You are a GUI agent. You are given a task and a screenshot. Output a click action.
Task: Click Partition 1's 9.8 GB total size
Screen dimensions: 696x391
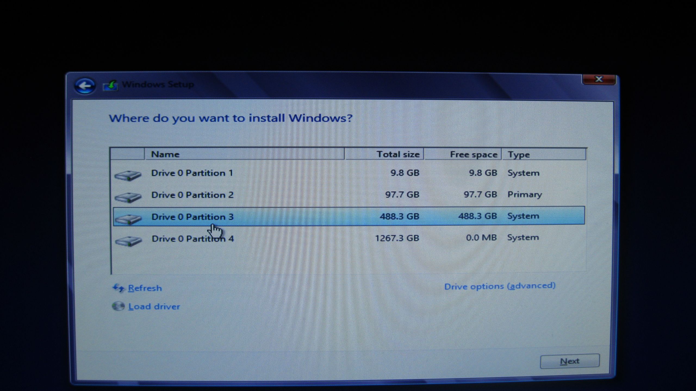(405, 173)
